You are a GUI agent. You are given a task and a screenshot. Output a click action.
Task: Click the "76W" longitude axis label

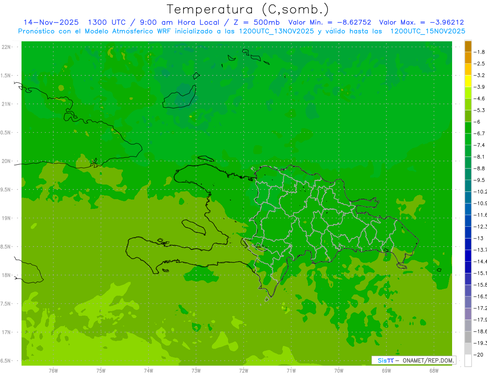click(53, 371)
